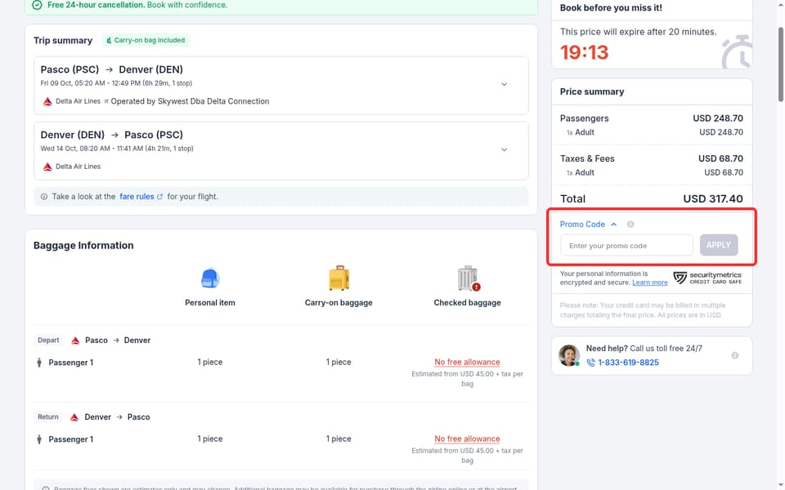Click the Delta icon in Return baggage row
The width and height of the screenshot is (785, 490).
74,417
